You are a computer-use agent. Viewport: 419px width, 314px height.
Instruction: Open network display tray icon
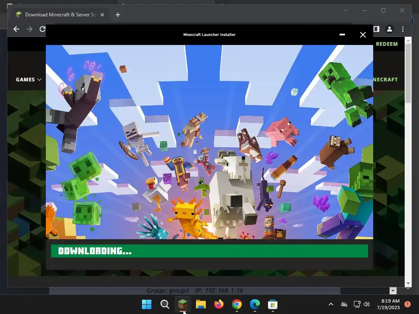(x=357, y=304)
